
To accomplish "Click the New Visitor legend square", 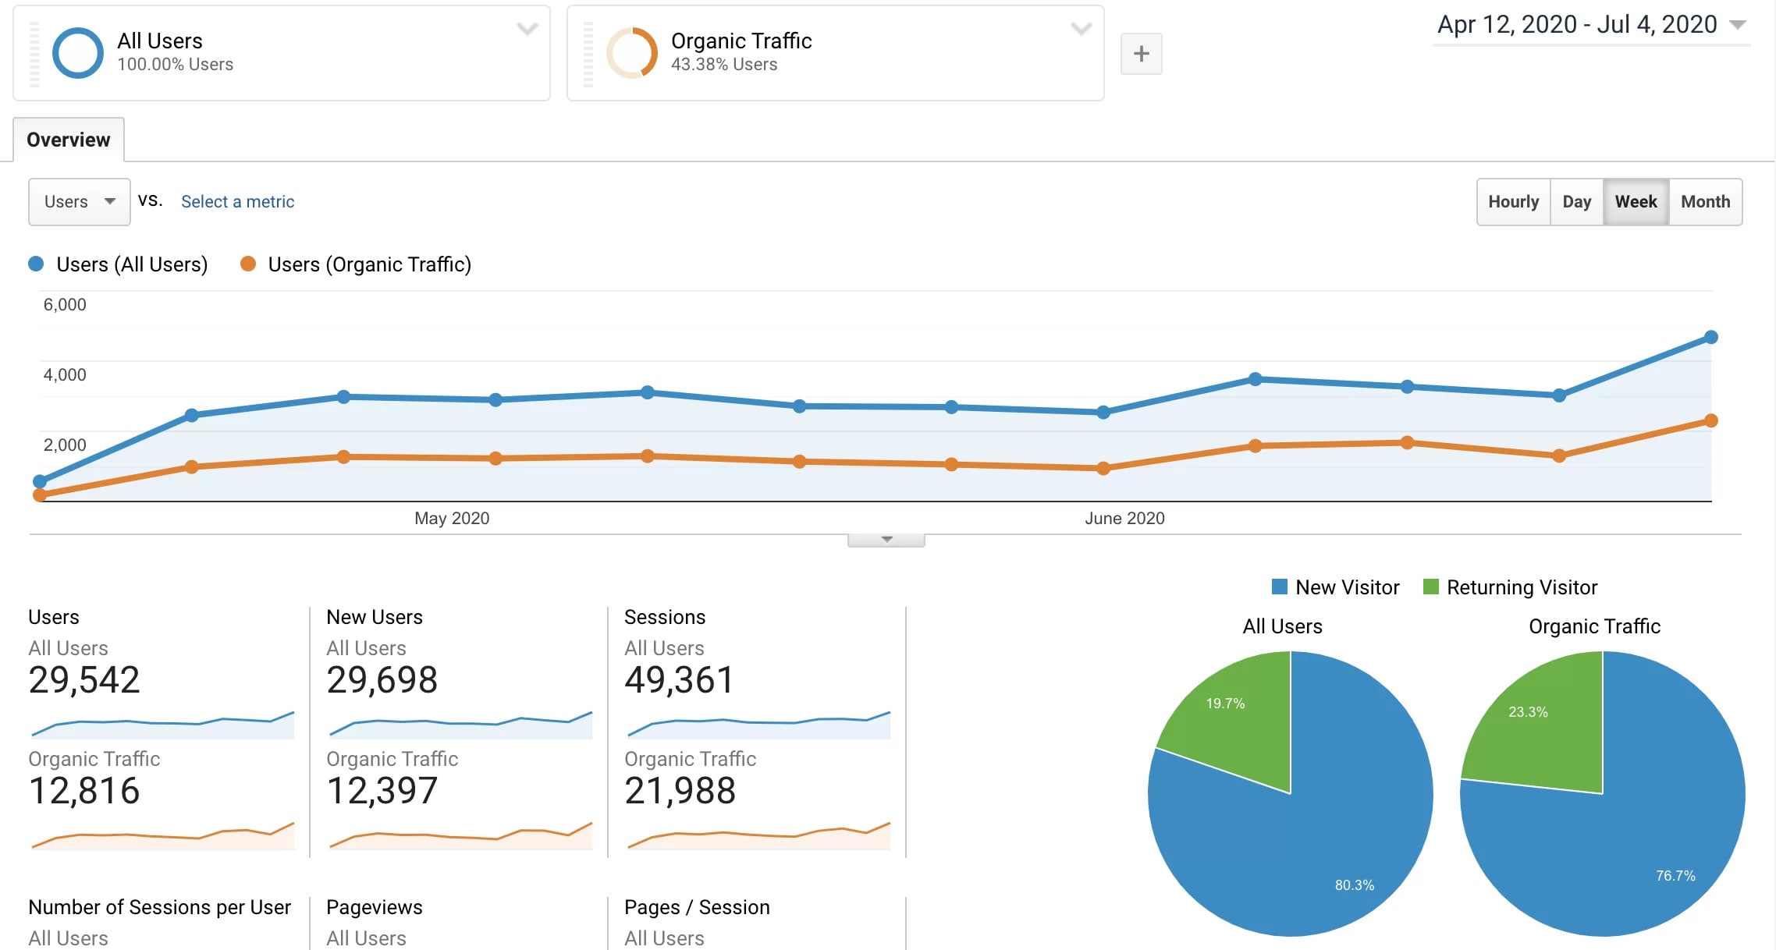I will [1279, 587].
